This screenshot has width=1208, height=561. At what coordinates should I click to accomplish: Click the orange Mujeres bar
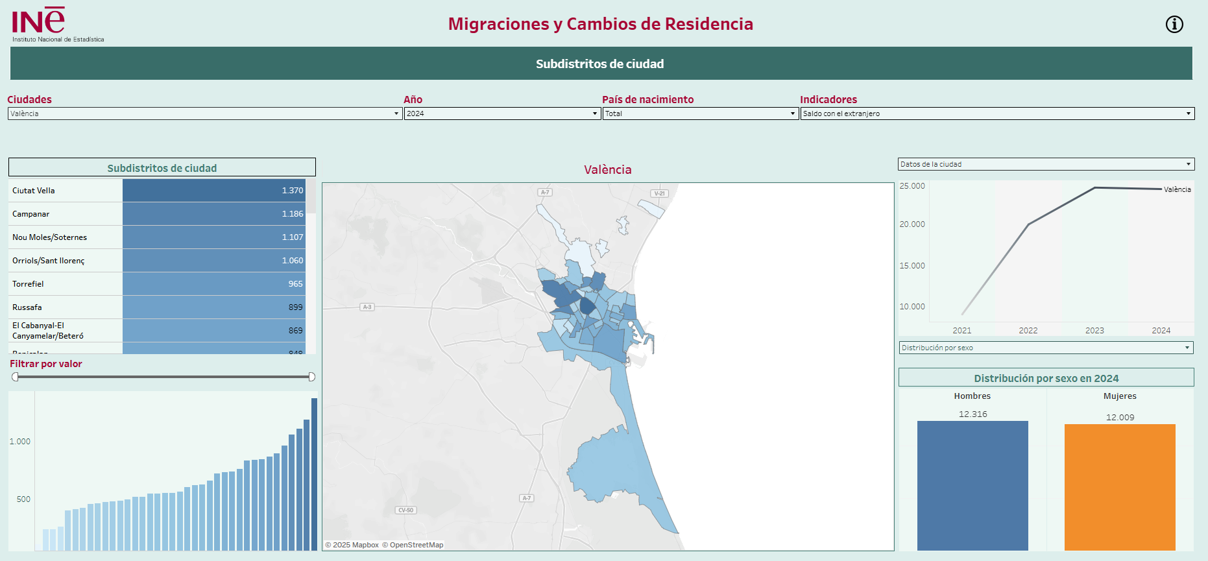point(1119,486)
